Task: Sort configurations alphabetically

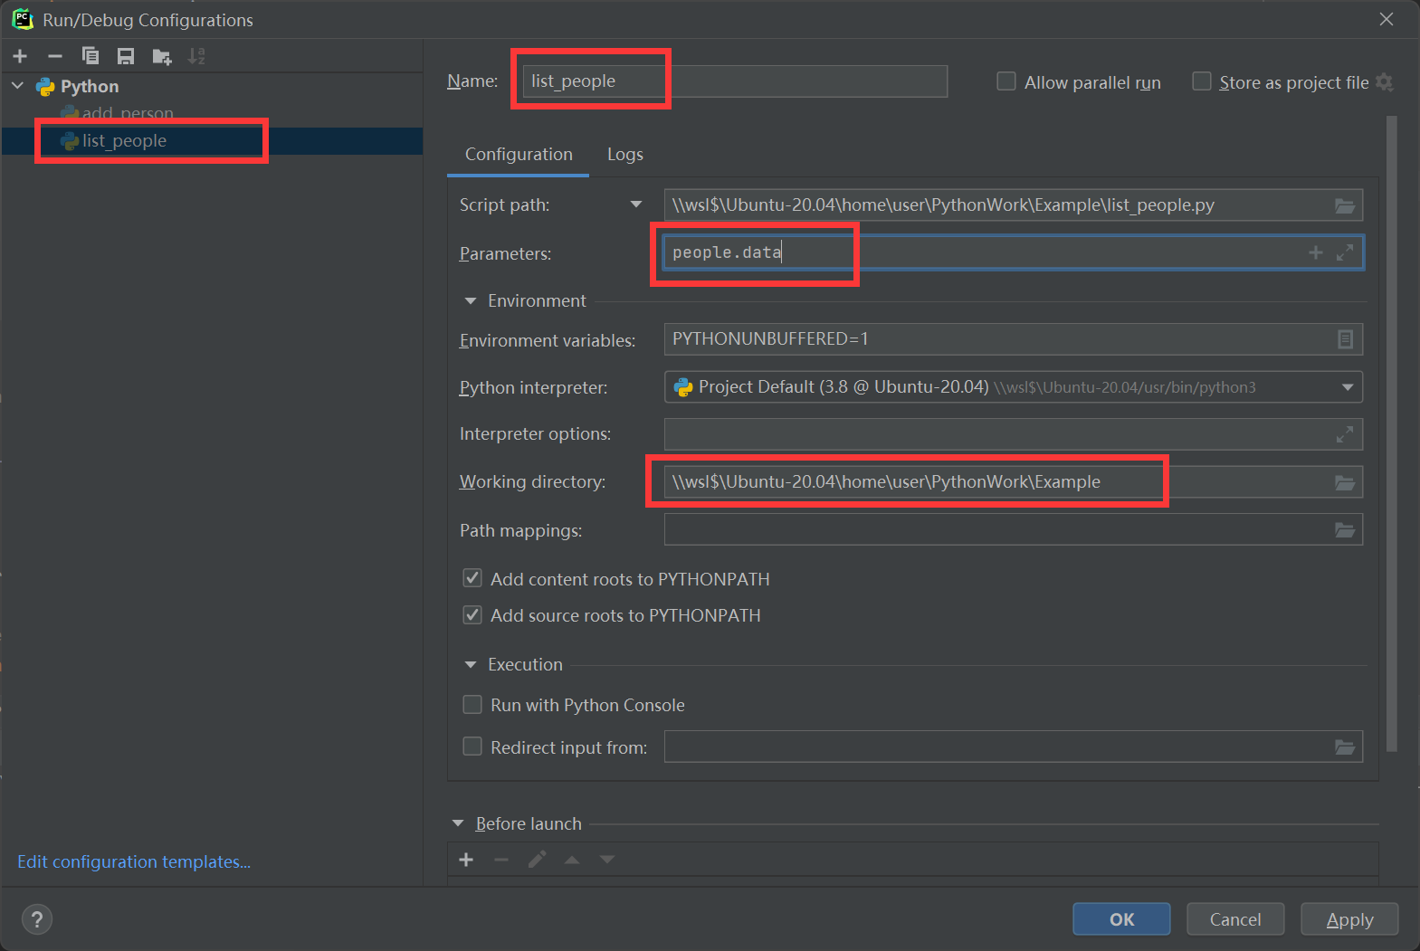Action: (x=196, y=56)
